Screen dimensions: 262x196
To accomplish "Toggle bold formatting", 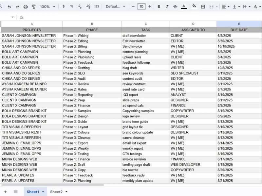I will click(159, 6).
